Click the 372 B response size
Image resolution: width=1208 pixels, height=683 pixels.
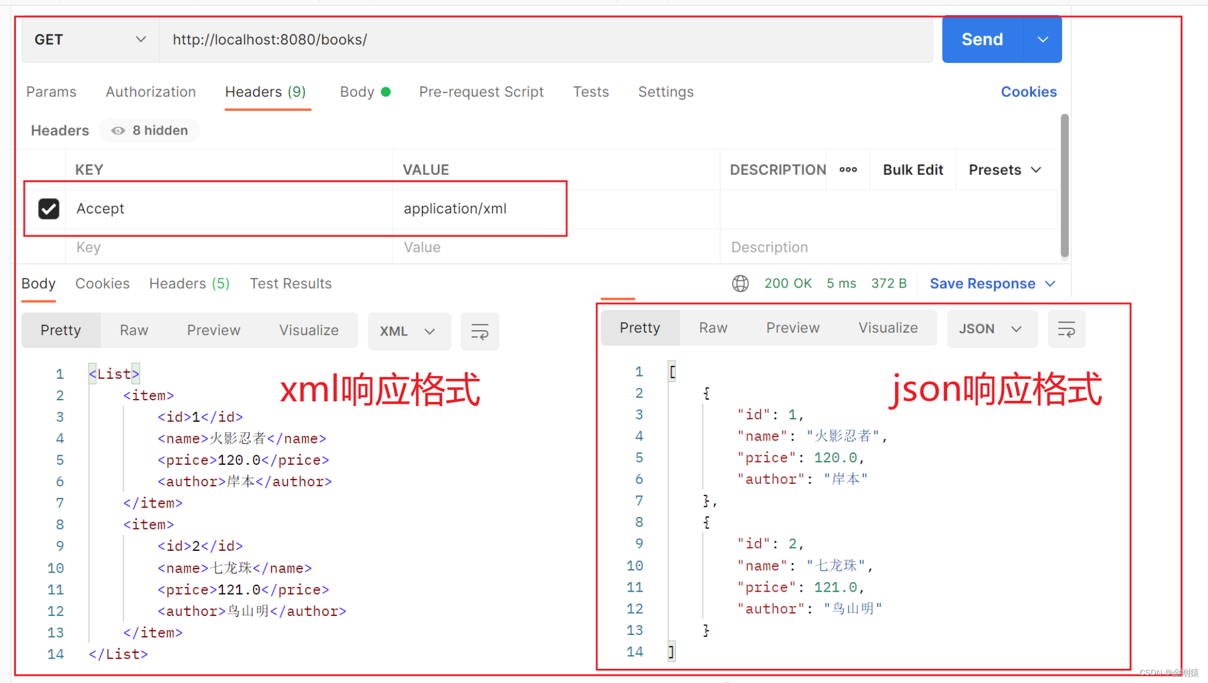(889, 283)
